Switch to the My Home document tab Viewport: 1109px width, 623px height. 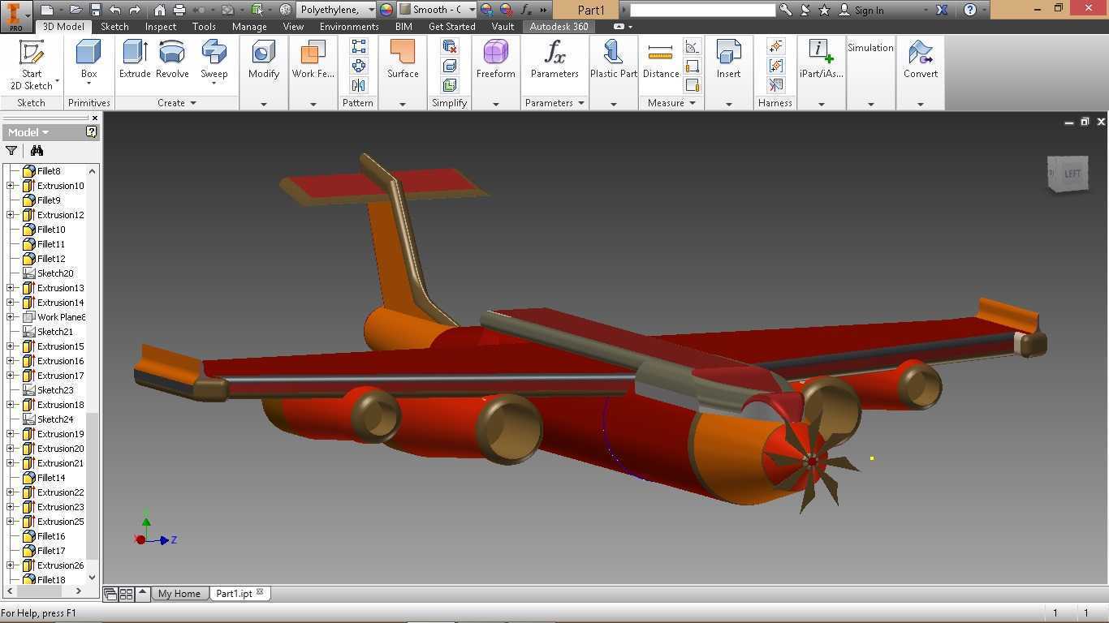179,593
